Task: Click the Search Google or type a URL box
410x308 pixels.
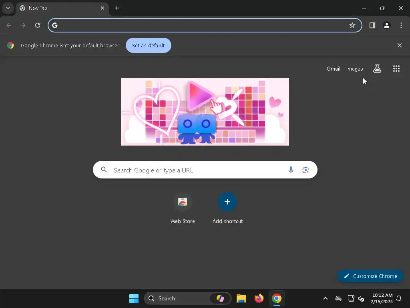Action: click(x=205, y=170)
